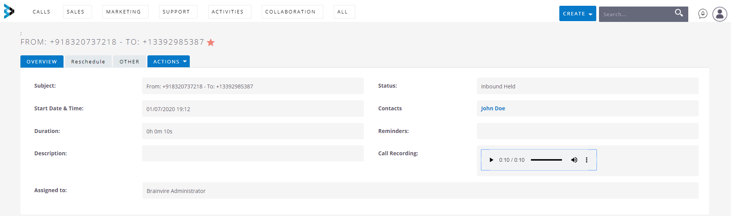
Task: Click the Duration value 0h 0m 10s
Action: [159, 131]
